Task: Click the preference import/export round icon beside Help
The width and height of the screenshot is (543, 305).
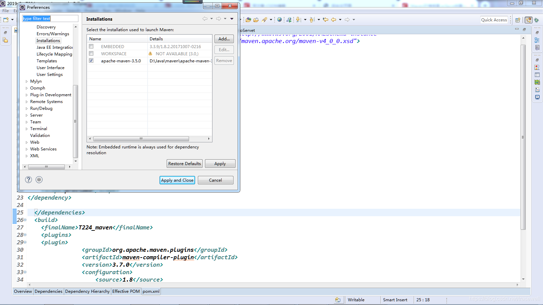Action: [x=39, y=180]
